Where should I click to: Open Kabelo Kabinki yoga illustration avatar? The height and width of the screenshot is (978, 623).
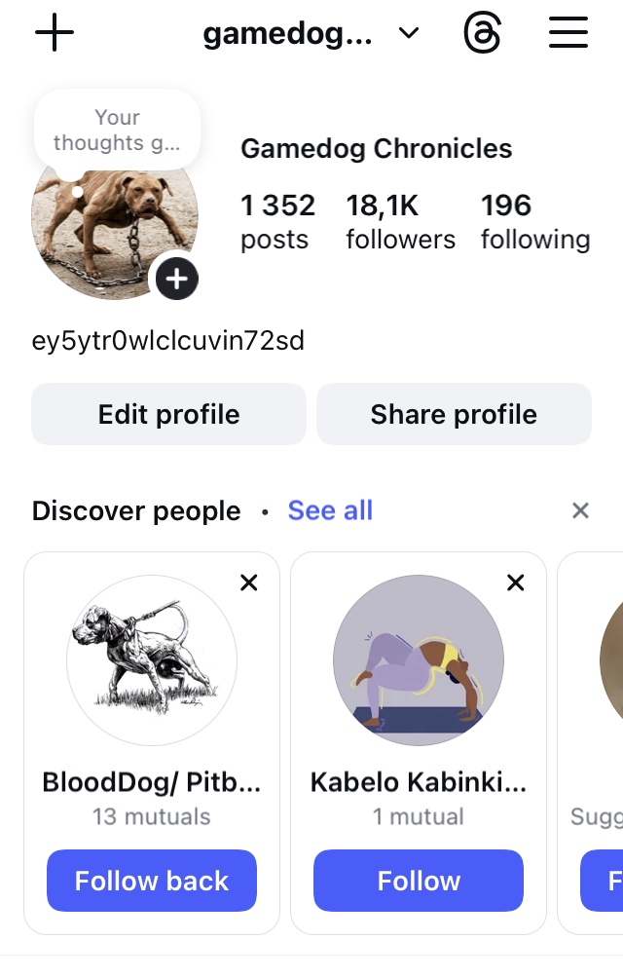click(x=419, y=659)
